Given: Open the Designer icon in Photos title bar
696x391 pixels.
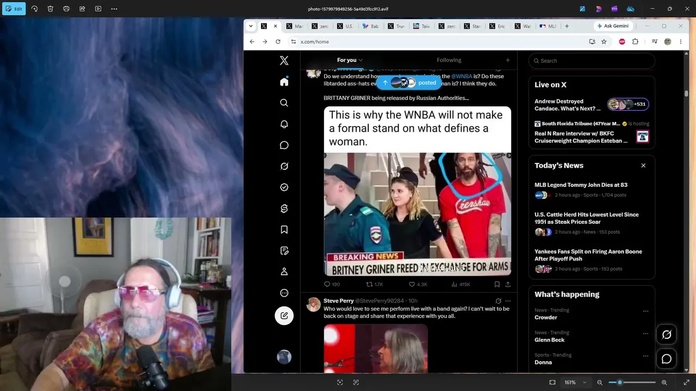Looking at the screenshot, I should (x=599, y=9).
